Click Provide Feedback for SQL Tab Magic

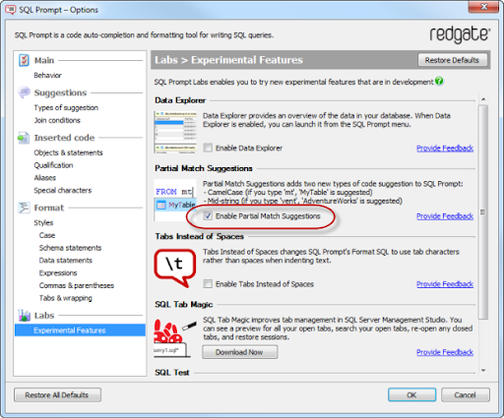point(445,352)
